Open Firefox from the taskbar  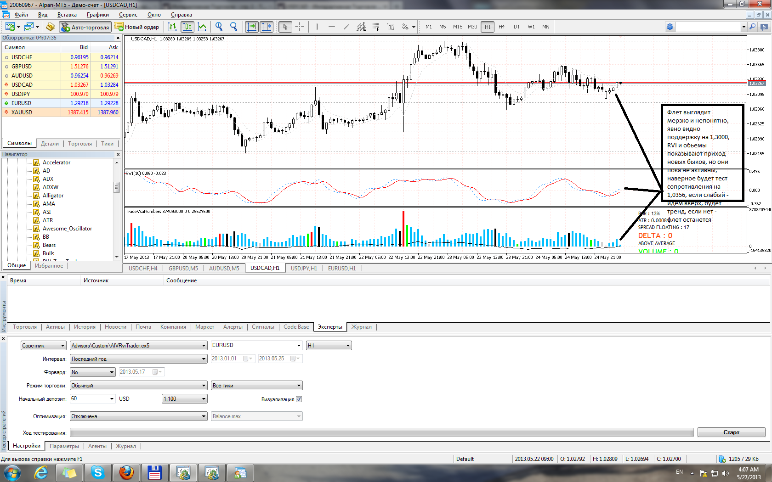click(x=126, y=472)
